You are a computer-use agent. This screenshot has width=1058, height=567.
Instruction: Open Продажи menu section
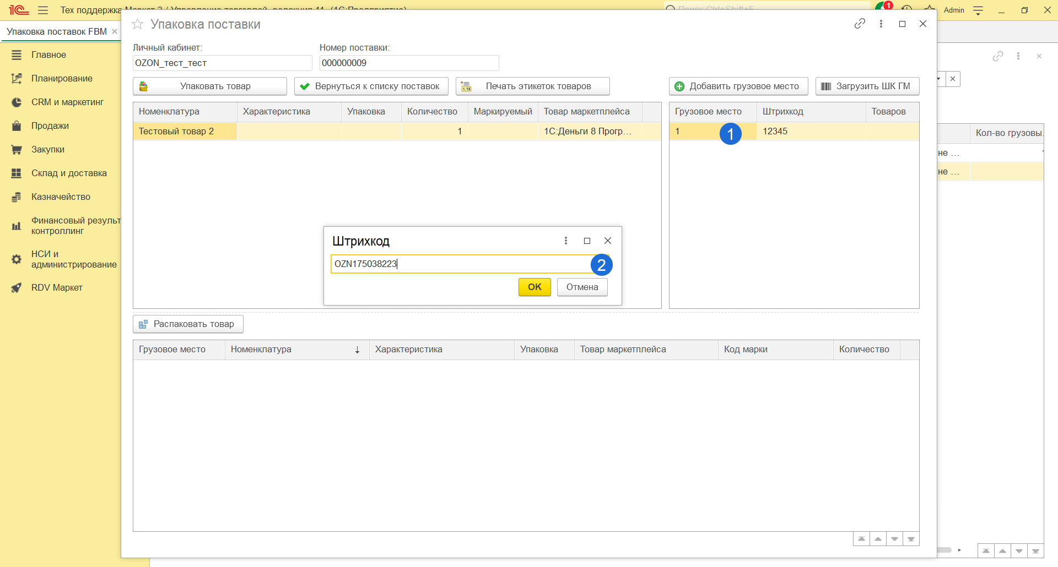point(50,126)
